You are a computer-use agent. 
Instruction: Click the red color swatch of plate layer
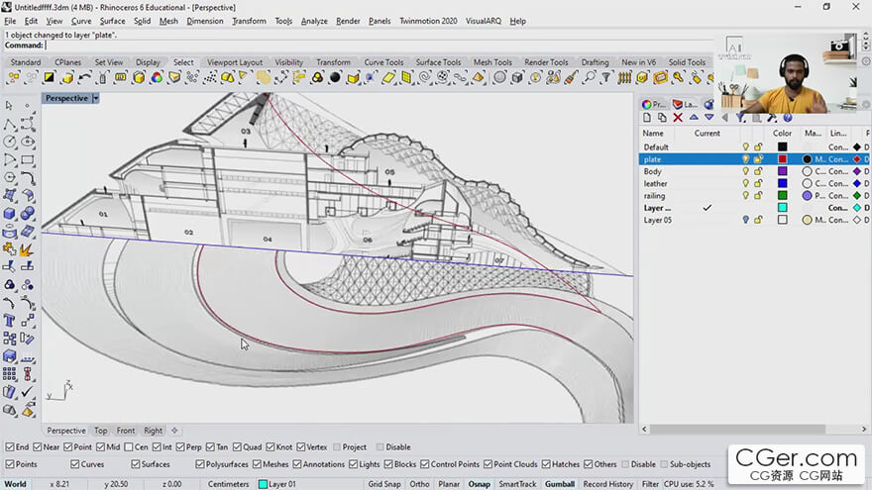tap(783, 159)
